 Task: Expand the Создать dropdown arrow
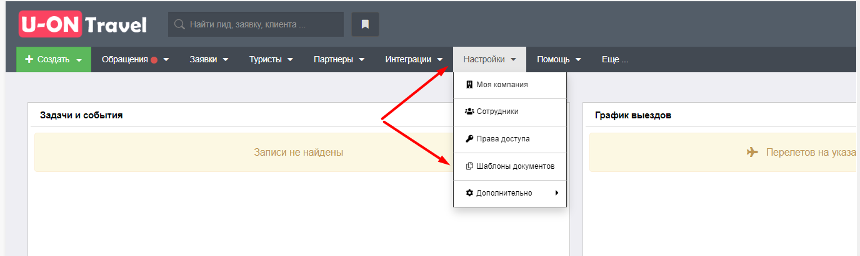79,60
